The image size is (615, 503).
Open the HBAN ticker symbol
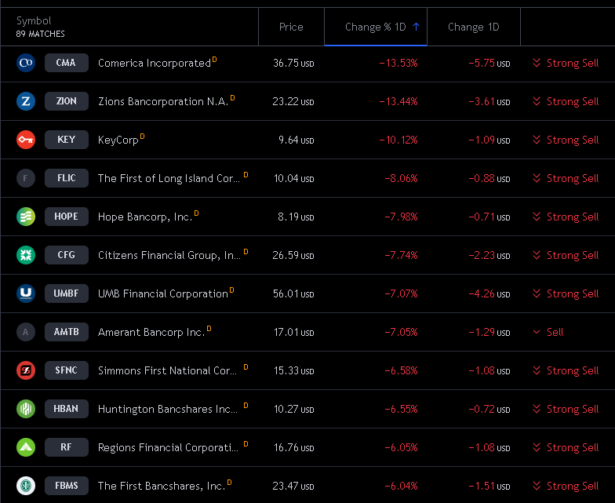point(66,409)
